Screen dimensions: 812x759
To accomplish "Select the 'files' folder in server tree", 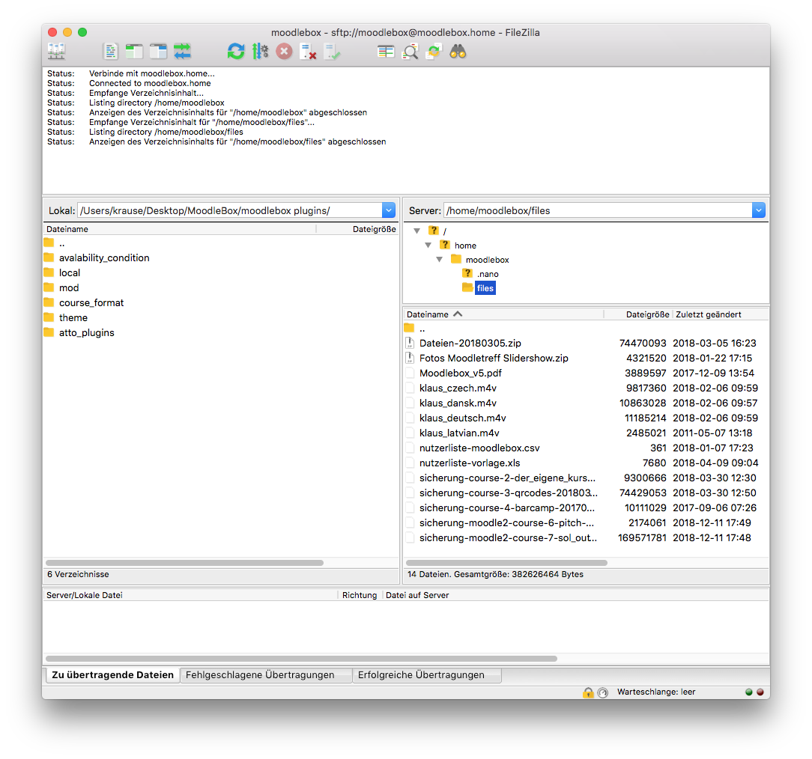I will click(485, 288).
